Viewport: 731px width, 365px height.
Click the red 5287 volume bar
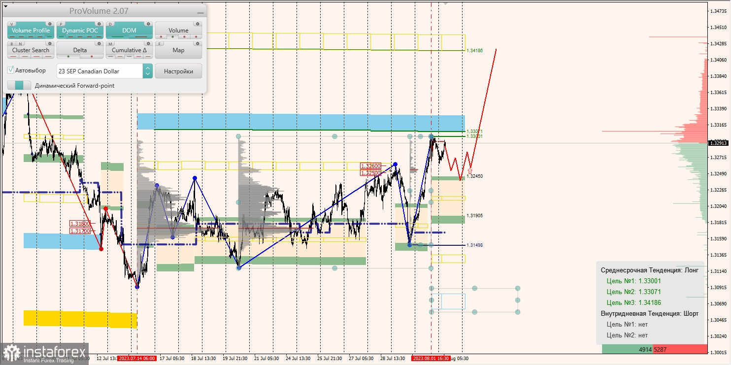[680, 349]
